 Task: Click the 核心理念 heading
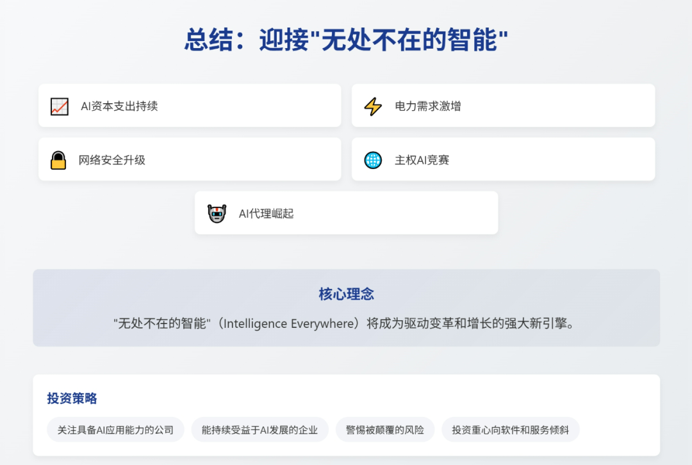tap(347, 294)
